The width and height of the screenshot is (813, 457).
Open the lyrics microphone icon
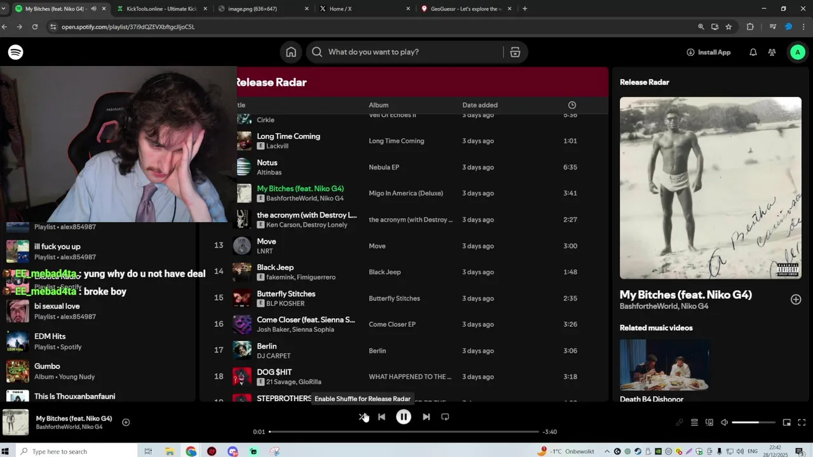[x=680, y=423]
